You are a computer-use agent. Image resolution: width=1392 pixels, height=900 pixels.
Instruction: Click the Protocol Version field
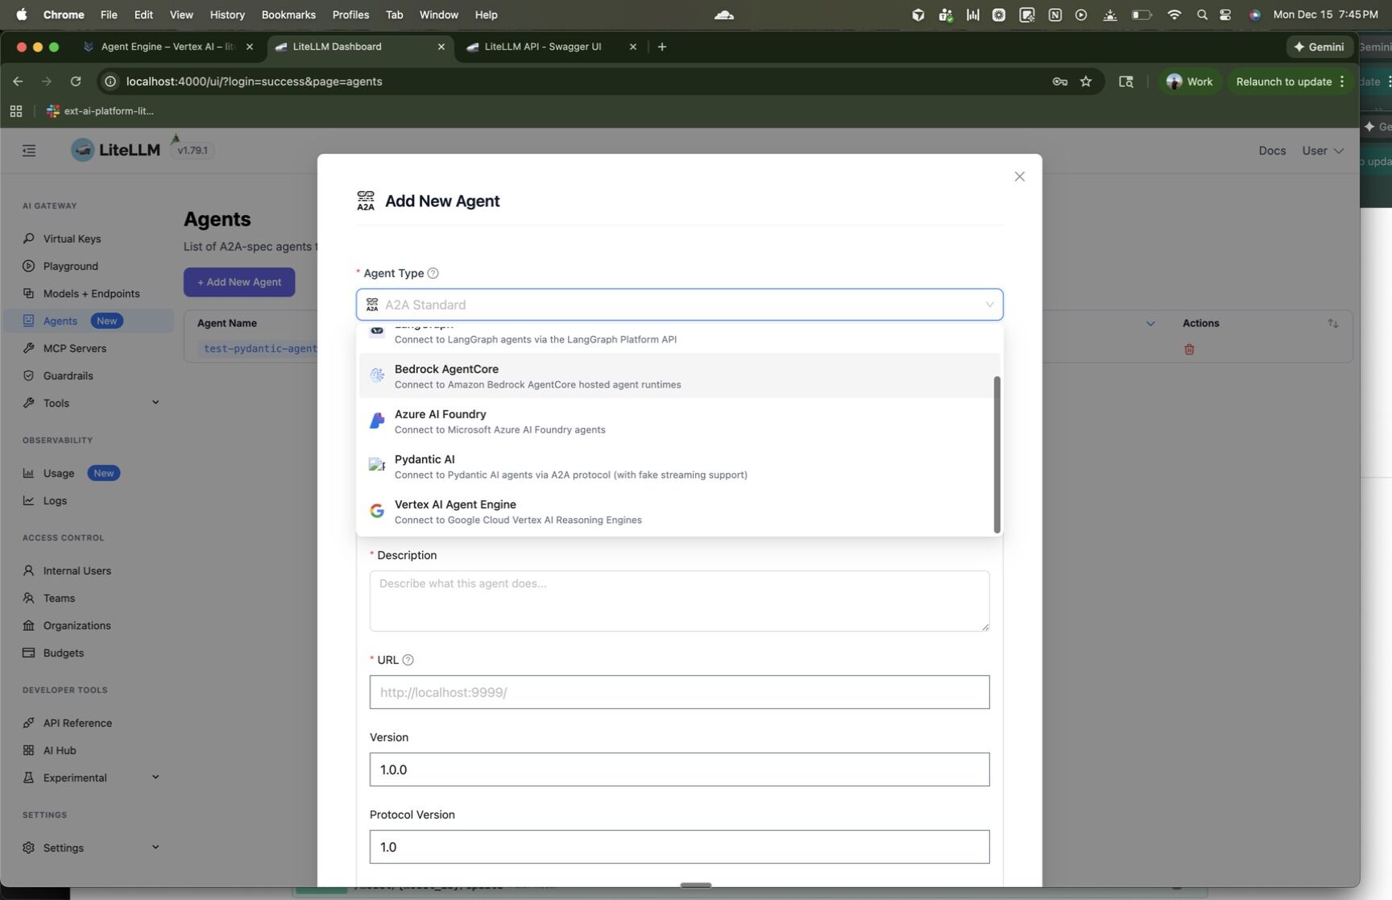point(679,847)
